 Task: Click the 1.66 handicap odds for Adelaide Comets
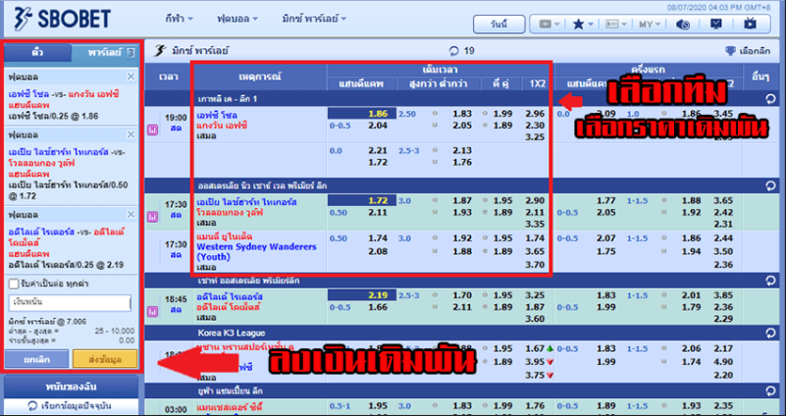tap(378, 307)
